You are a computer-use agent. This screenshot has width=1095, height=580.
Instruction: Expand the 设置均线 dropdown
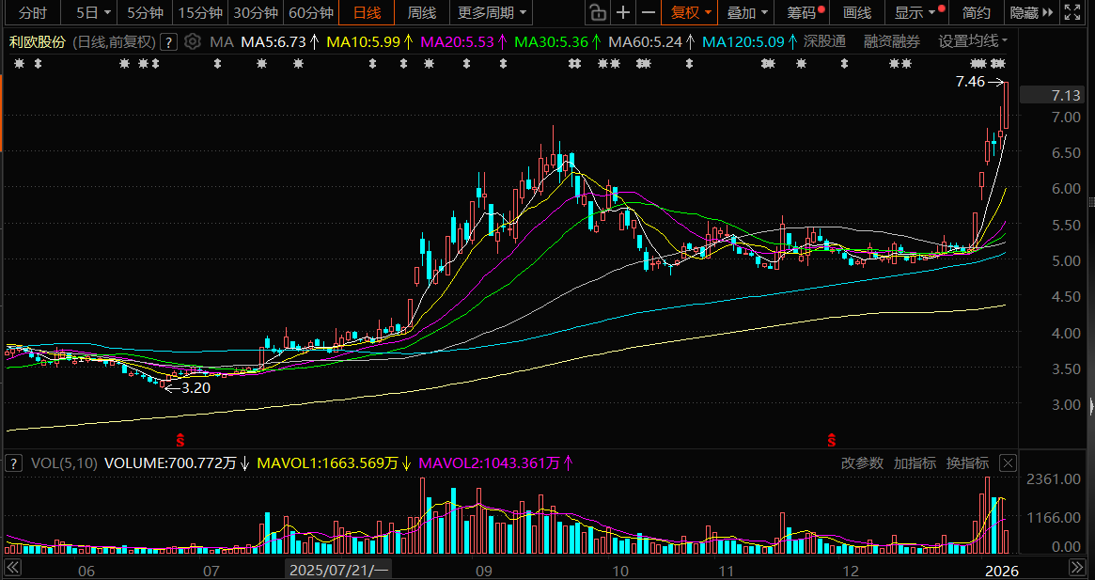point(973,42)
